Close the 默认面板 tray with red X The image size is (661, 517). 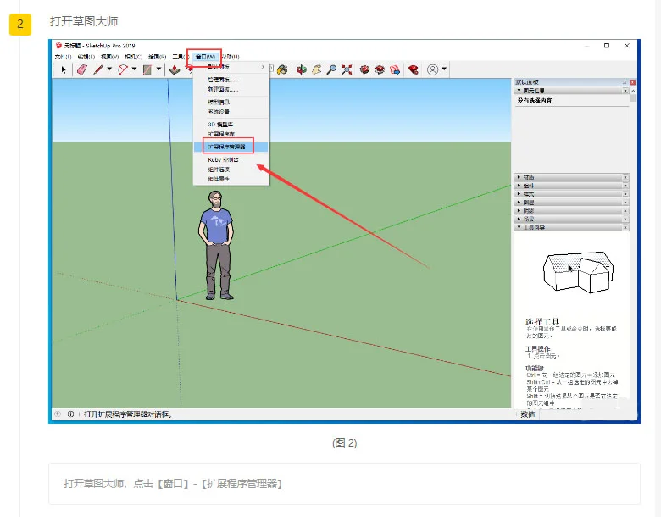point(633,82)
